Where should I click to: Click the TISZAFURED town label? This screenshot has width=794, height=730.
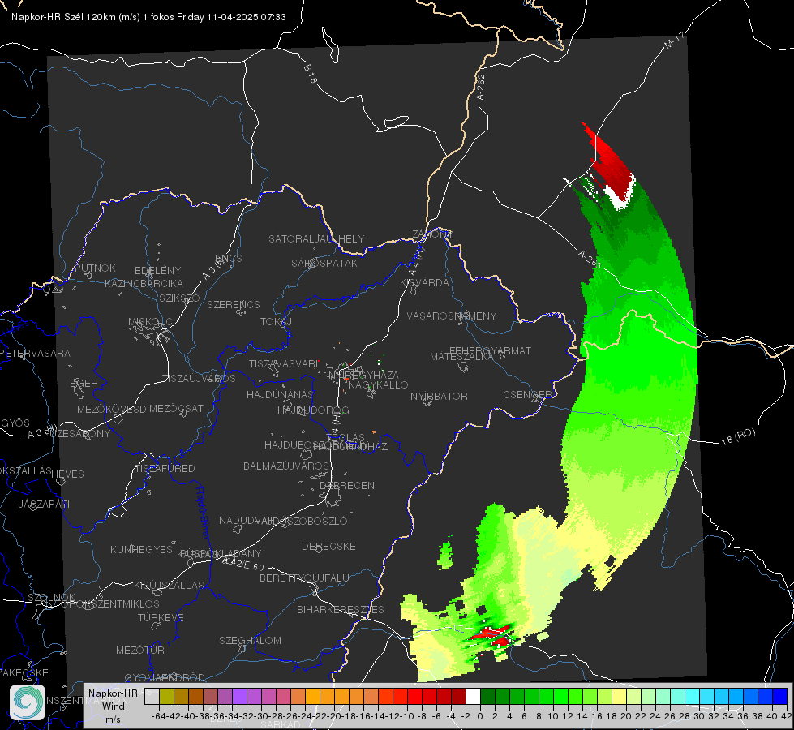click(165, 469)
